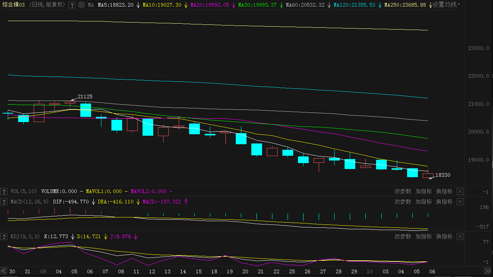Click the 18330 low price marker
Image resolution: width=493 pixels, height=277 pixels.
tap(443, 175)
